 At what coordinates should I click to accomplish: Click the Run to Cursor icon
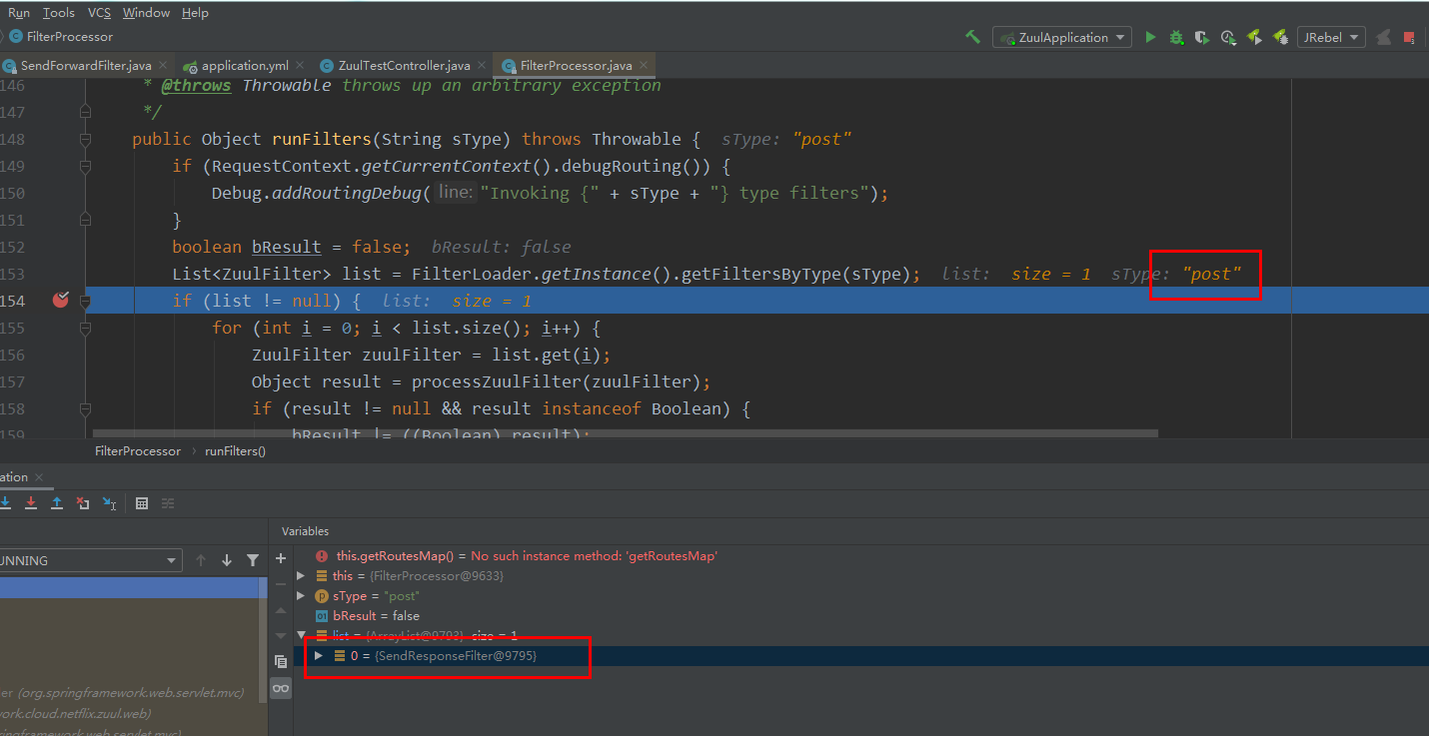[109, 503]
